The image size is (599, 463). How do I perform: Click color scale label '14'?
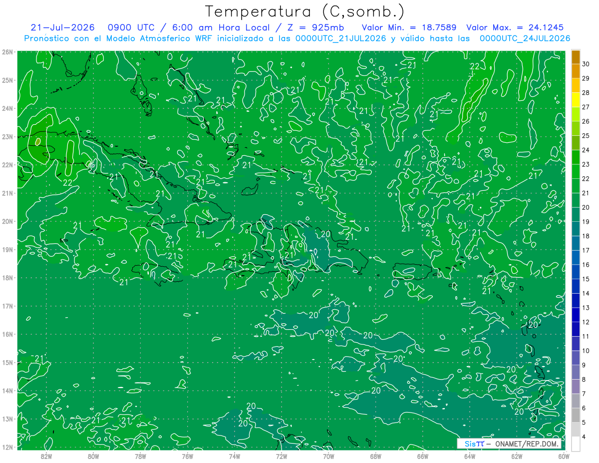point(586,293)
